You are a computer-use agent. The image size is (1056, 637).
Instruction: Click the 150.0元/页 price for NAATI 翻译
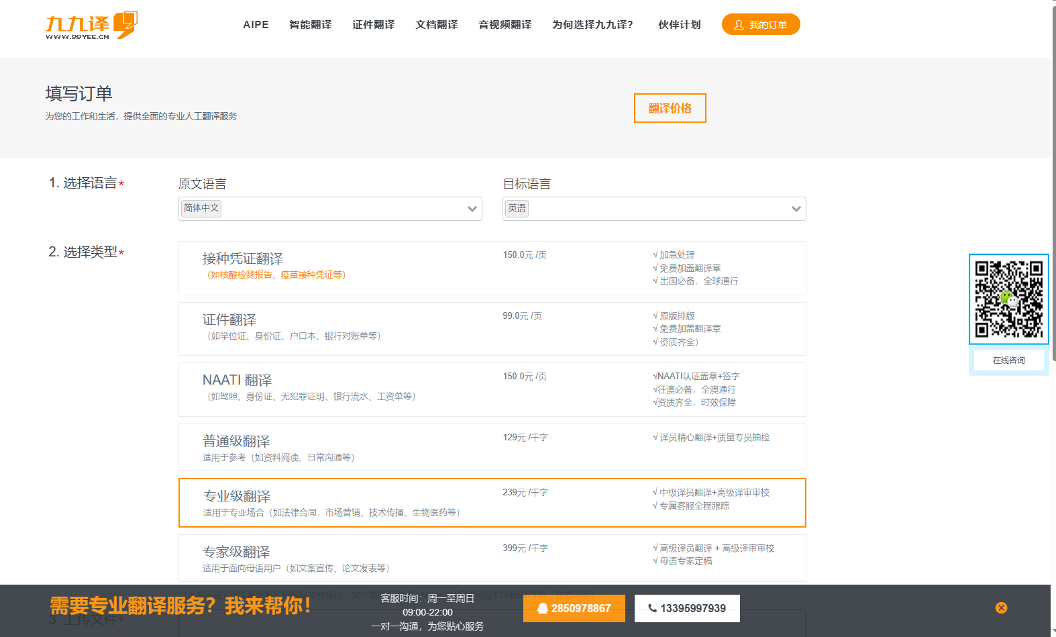point(525,377)
